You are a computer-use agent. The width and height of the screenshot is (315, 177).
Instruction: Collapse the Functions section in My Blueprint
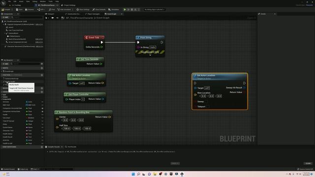point(1,75)
